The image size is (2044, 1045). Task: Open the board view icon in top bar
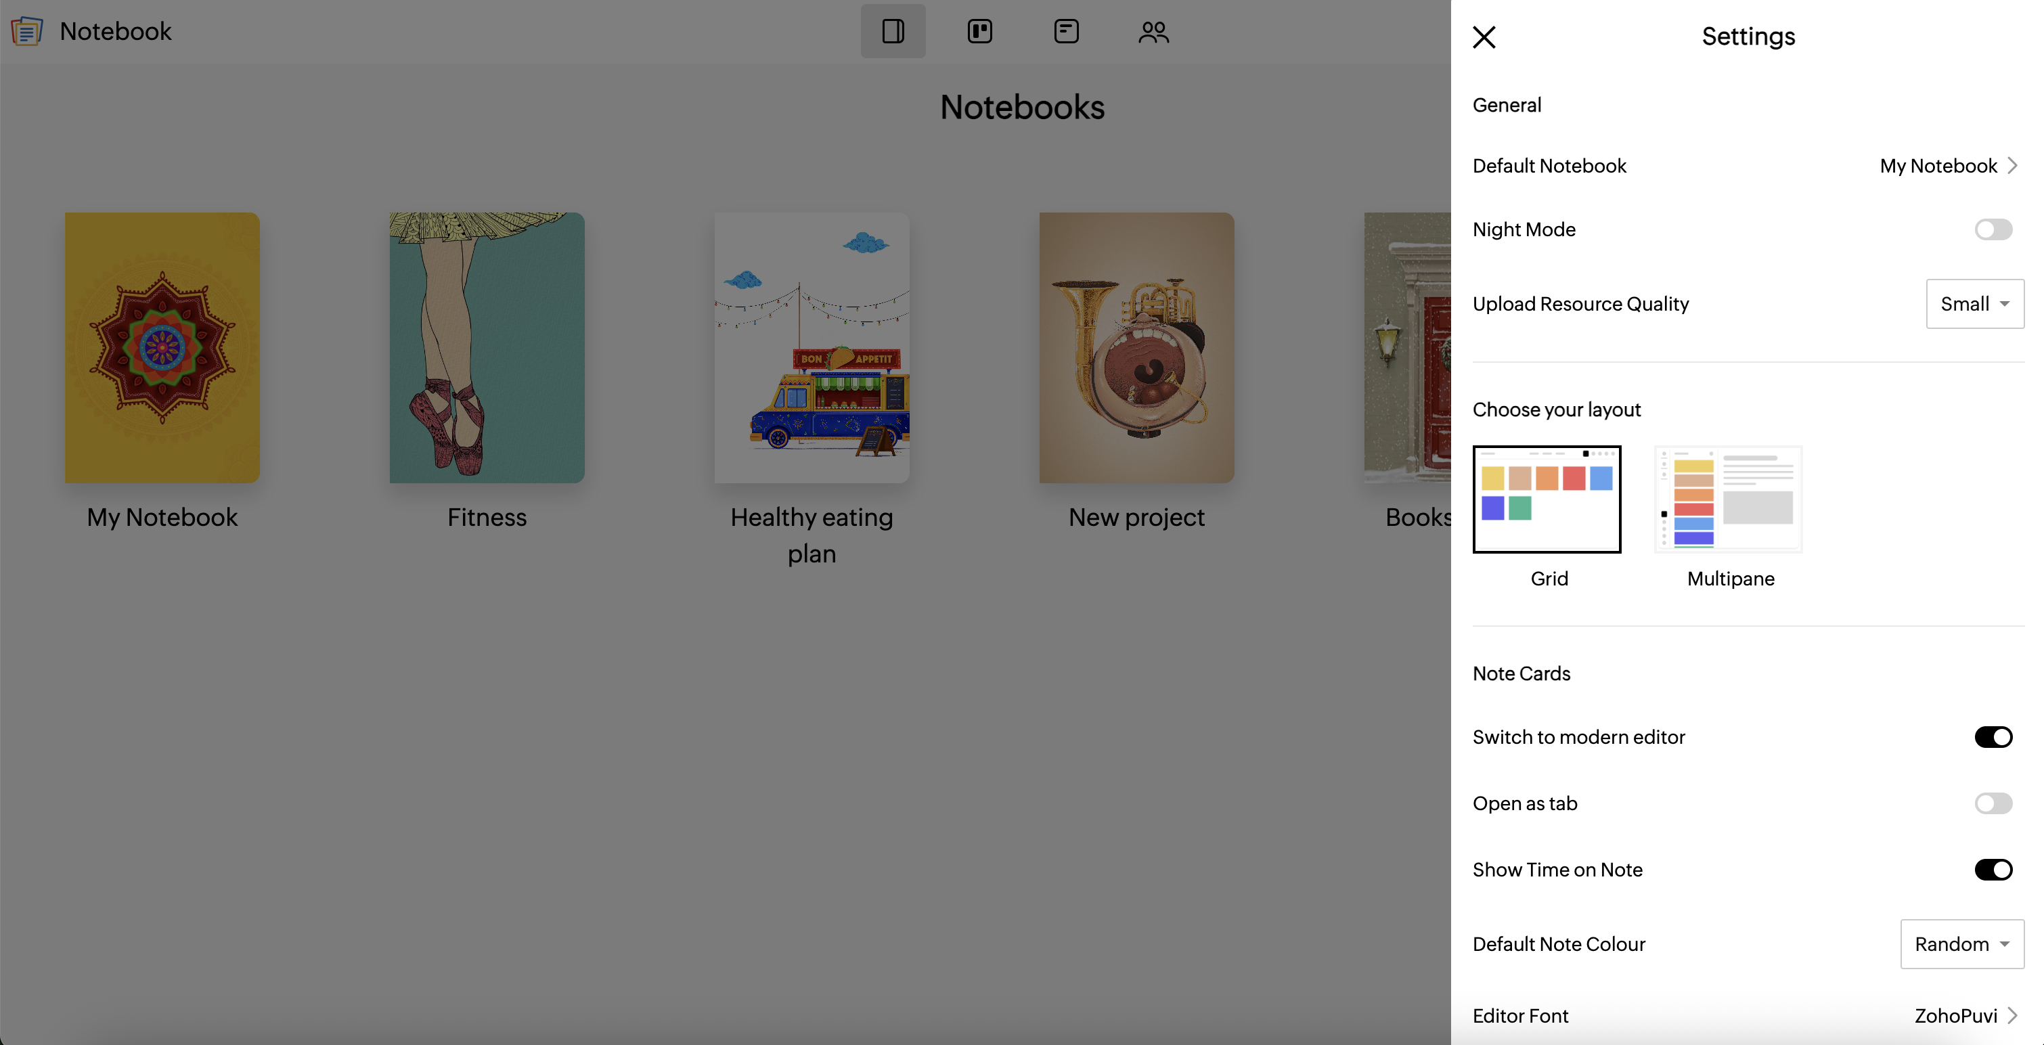click(x=980, y=31)
